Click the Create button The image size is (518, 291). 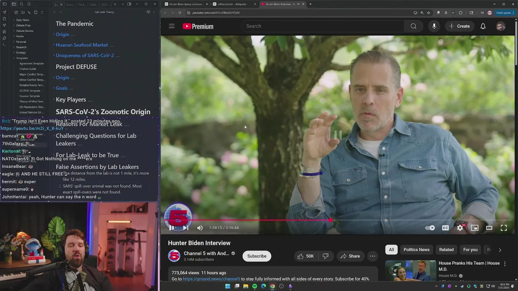459,26
